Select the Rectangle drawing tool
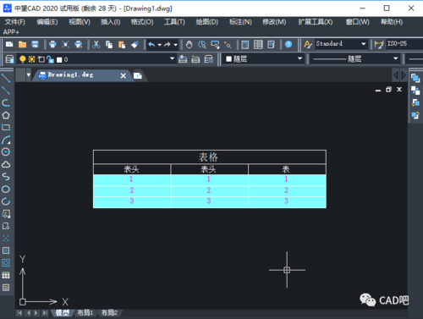Screen dimensions: 423x319 pos(6,128)
